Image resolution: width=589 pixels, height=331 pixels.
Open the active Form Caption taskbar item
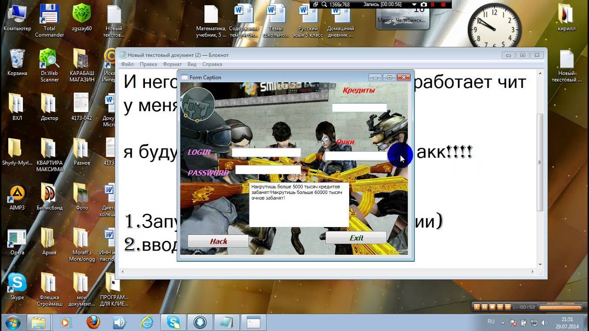[x=254, y=322]
